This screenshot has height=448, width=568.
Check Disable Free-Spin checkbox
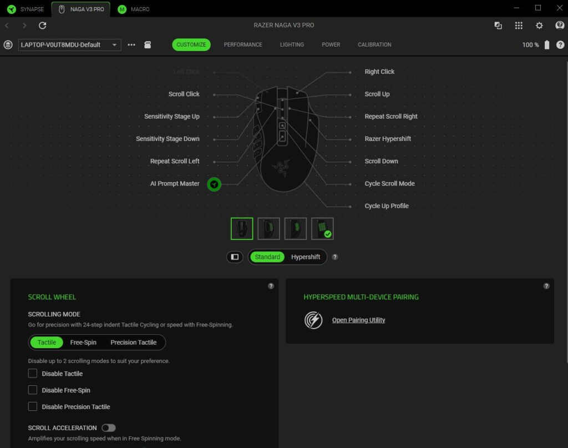33,390
